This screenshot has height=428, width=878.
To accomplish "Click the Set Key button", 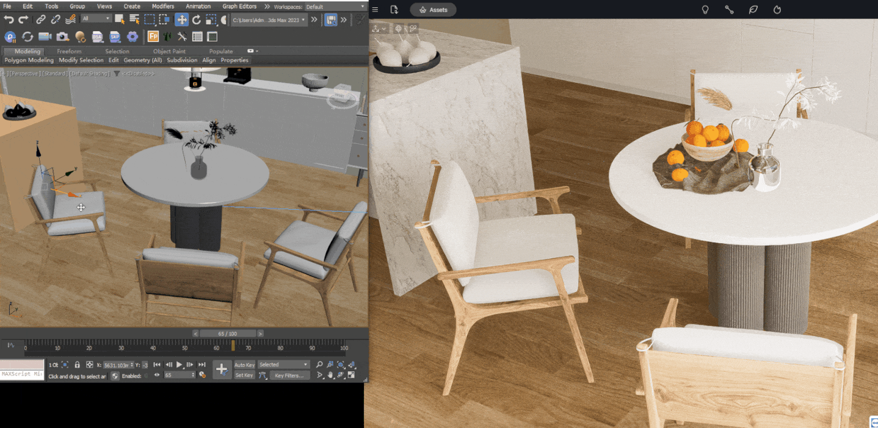I will (244, 376).
